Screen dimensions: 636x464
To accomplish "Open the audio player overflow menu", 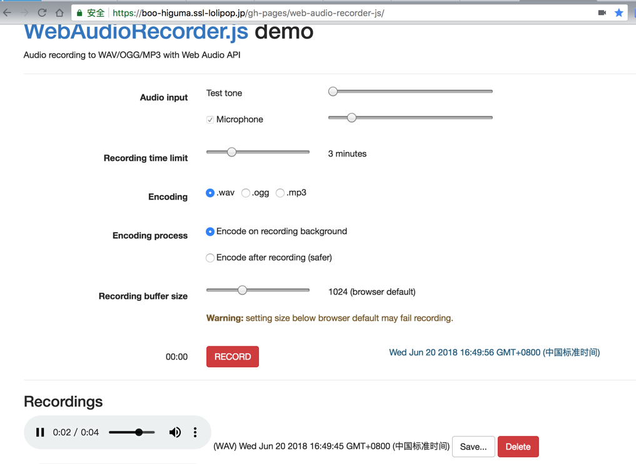I will [x=194, y=432].
